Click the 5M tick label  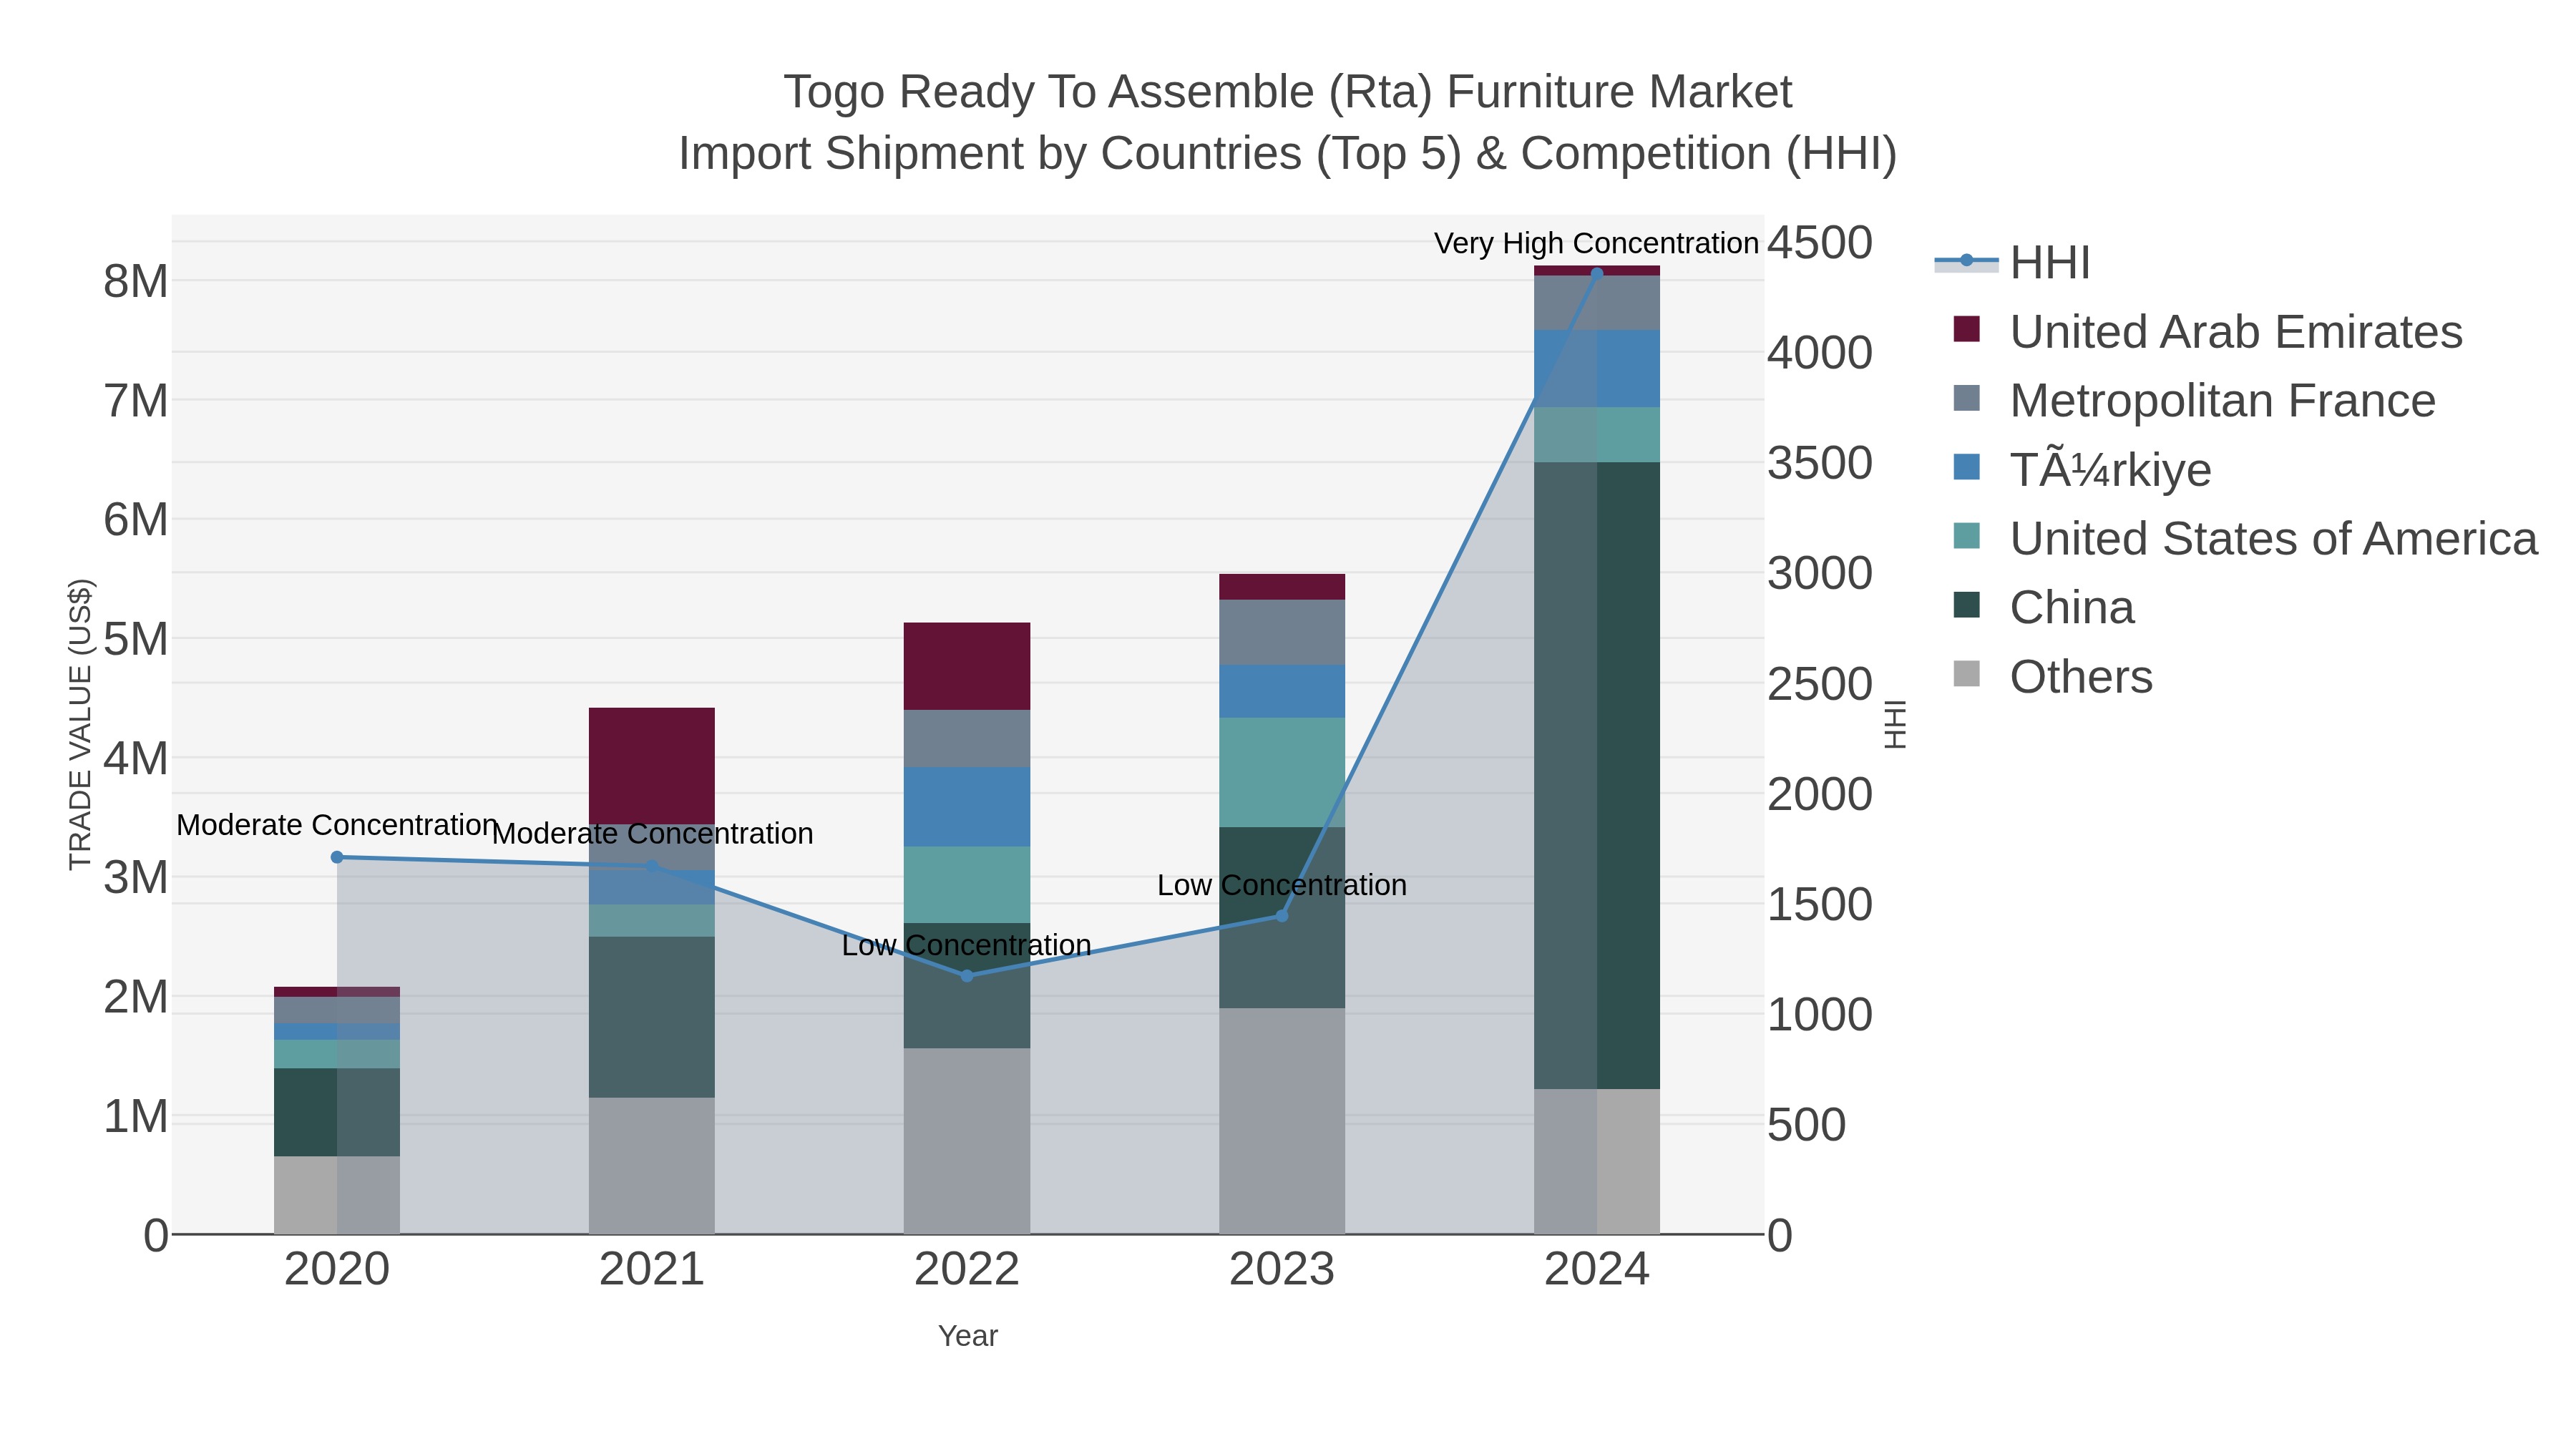coord(136,639)
